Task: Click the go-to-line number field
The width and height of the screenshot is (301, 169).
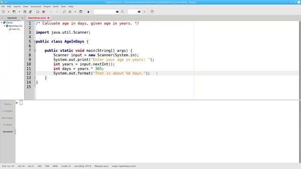Action: (x=133, y=12)
